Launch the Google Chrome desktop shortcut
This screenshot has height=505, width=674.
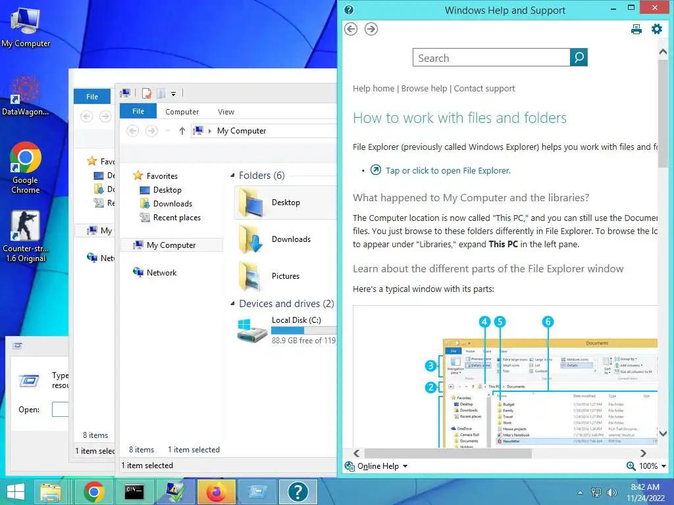[x=26, y=168]
